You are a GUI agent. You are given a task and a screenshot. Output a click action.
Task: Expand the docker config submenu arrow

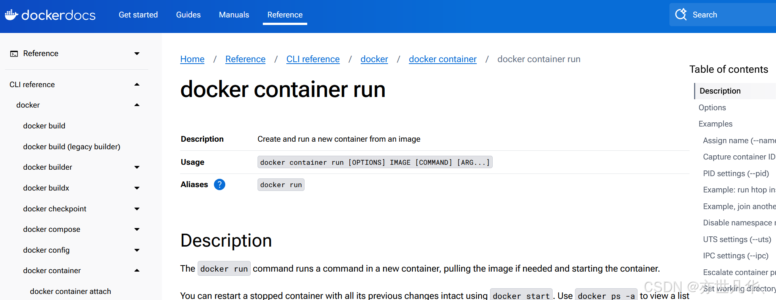tap(137, 250)
